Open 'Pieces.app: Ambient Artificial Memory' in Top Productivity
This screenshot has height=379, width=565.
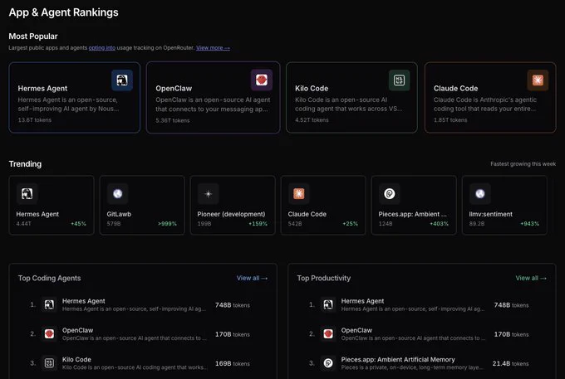pos(398,359)
